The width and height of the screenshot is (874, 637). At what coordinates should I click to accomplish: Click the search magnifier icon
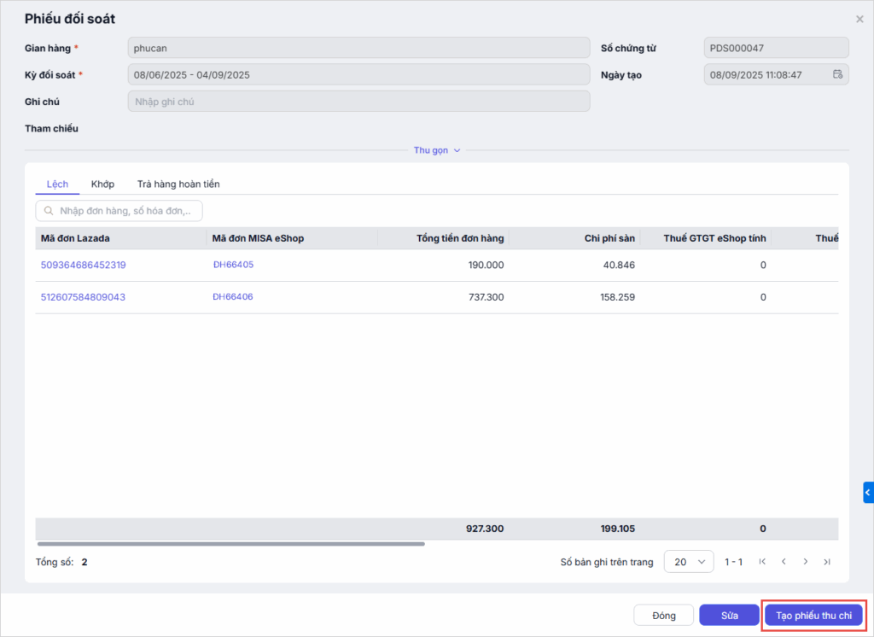(x=50, y=210)
